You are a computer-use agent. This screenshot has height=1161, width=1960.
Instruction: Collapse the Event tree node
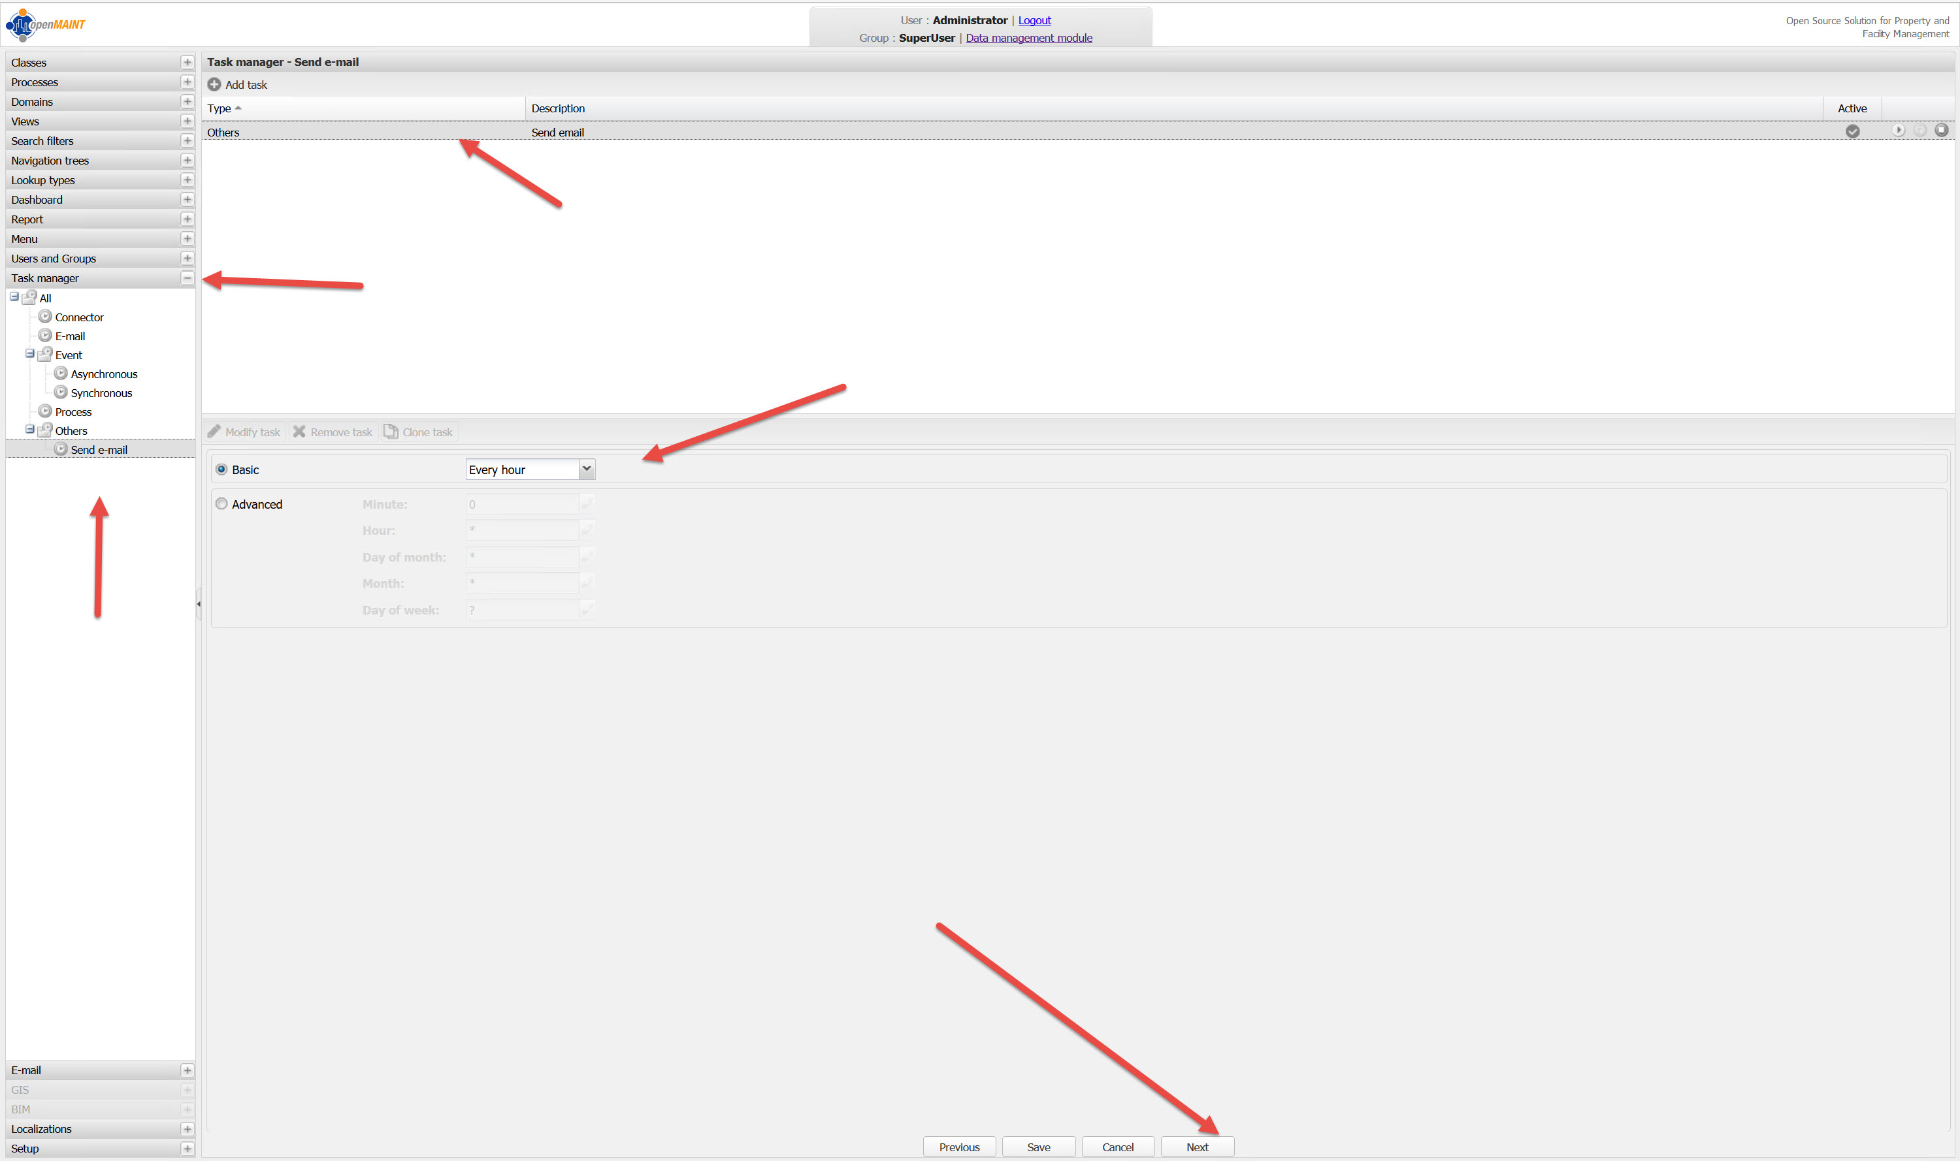tap(30, 354)
